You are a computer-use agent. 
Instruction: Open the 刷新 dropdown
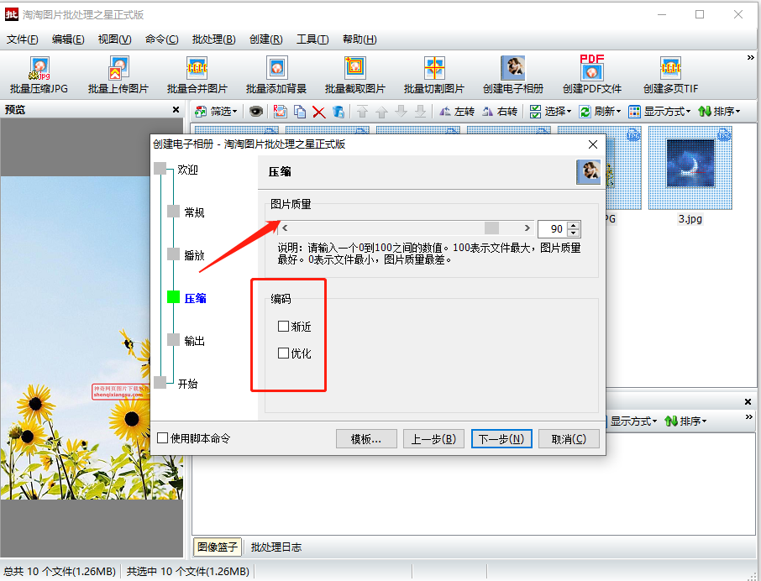pos(601,112)
